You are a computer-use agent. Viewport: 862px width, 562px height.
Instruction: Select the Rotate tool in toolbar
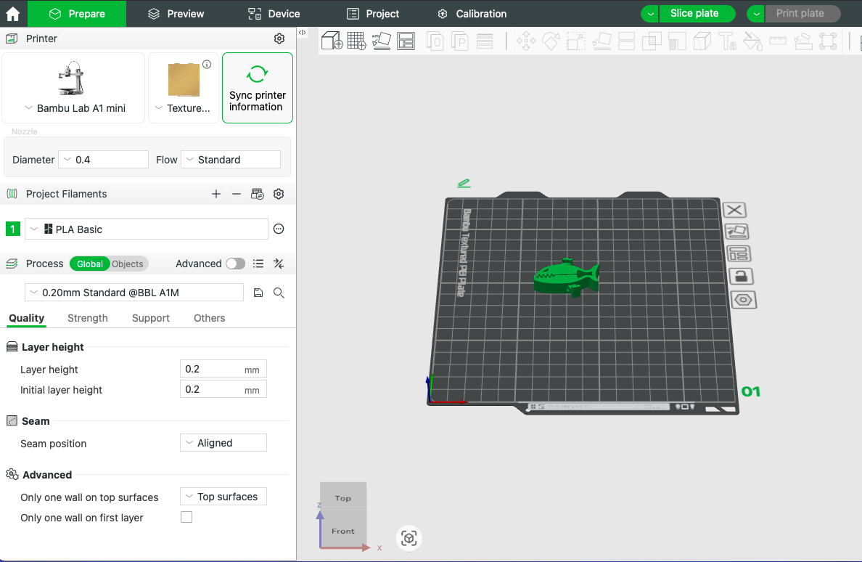tap(551, 41)
